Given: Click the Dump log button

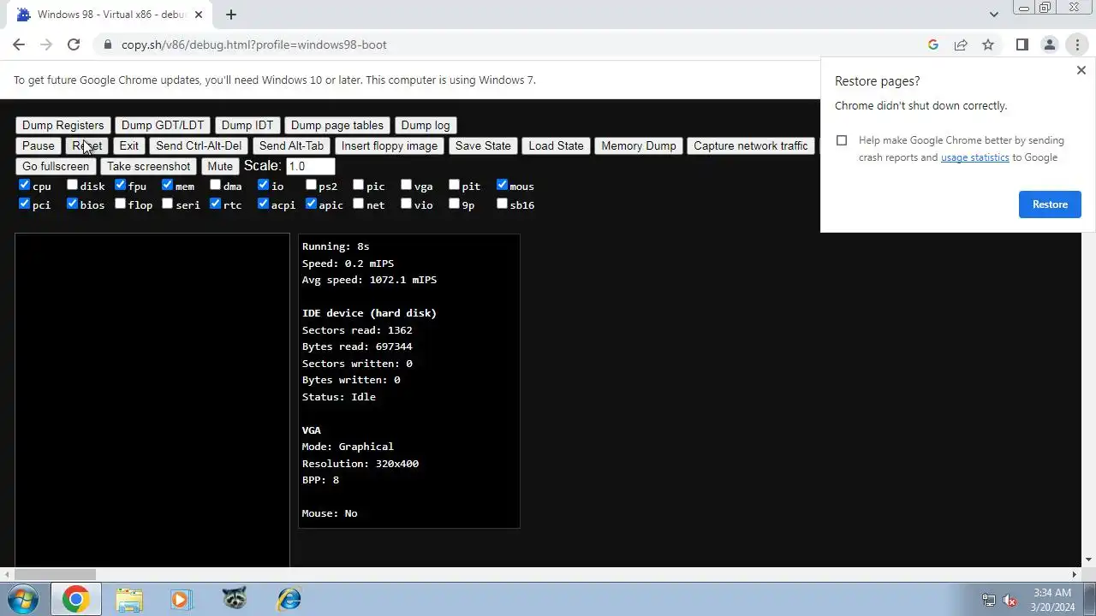Looking at the screenshot, I should pyautogui.click(x=426, y=125).
